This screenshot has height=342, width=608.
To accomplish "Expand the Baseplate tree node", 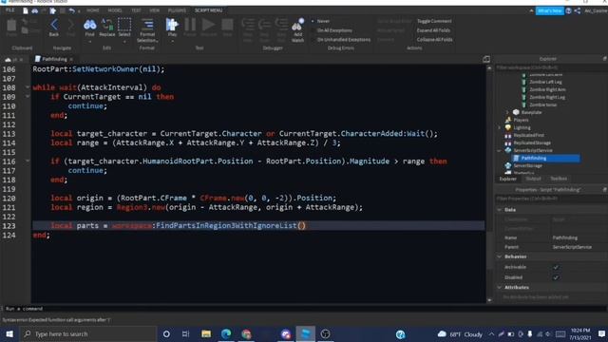I will [507, 112].
